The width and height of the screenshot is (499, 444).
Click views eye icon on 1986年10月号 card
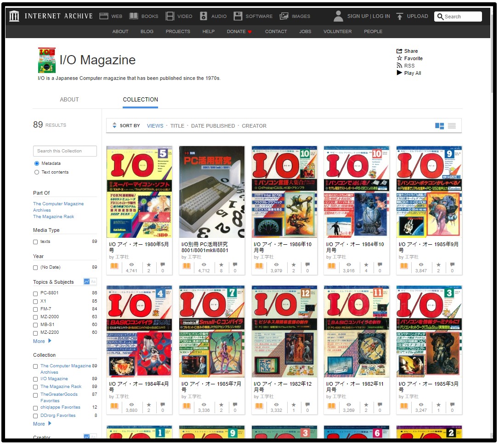276,264
